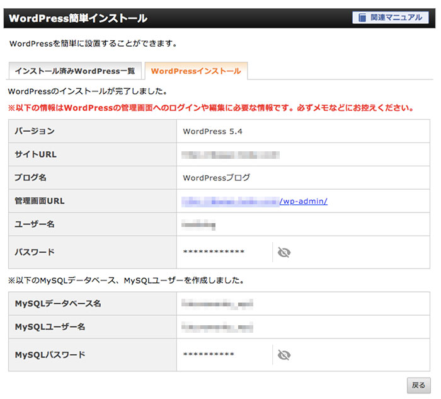This screenshot has width=441, height=399.
Task: Click the MySQLデータベース名 value cell
Action: [217, 304]
